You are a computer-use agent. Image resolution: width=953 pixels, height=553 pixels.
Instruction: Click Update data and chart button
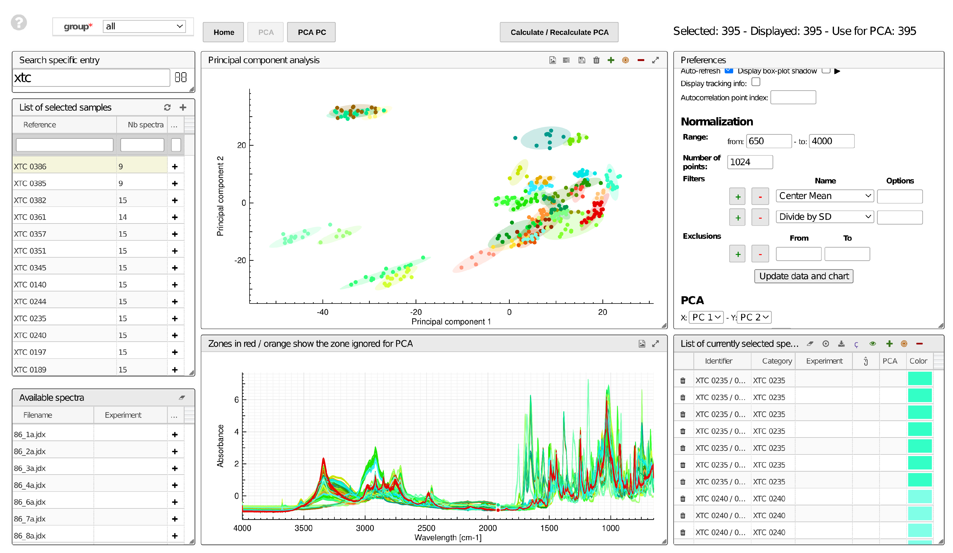pos(804,276)
